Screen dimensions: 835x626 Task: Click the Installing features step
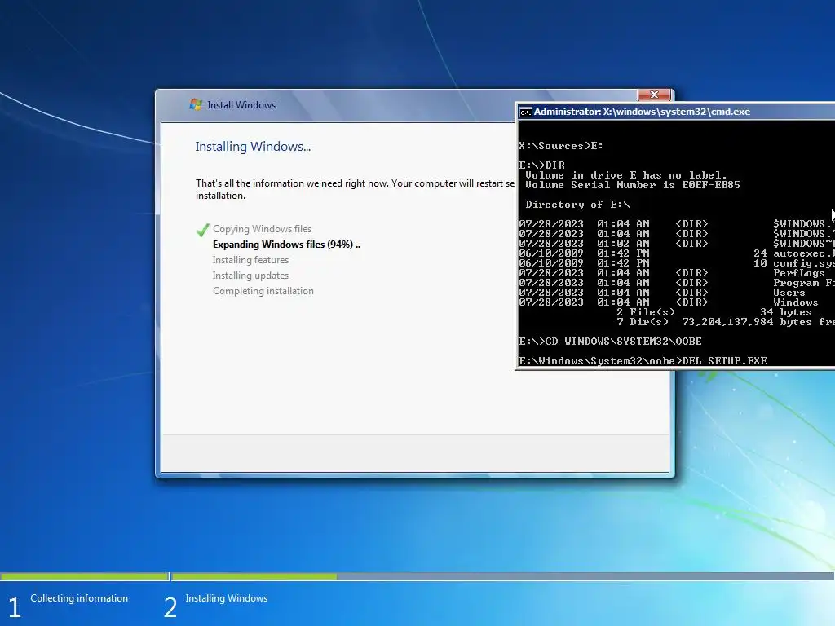[250, 260]
